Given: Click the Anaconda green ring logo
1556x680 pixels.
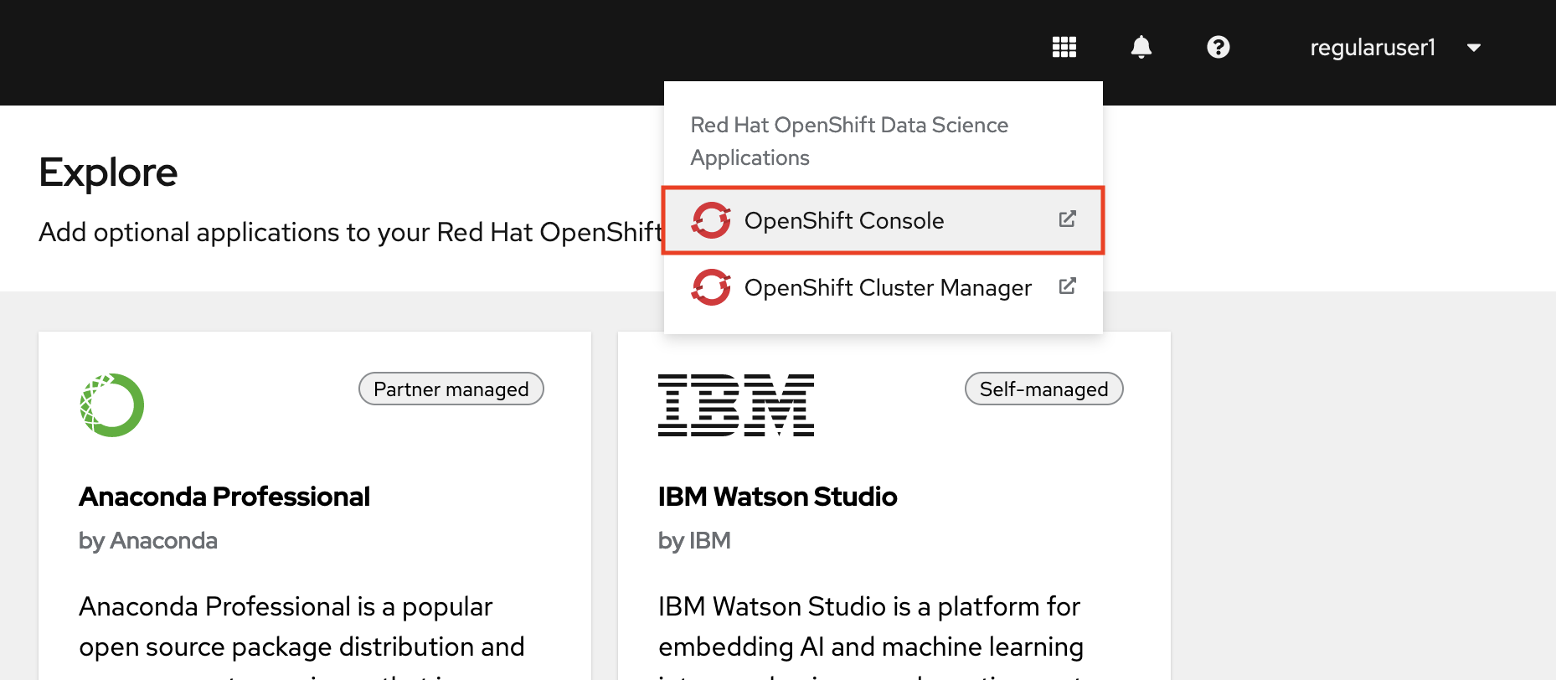Looking at the screenshot, I should 111,405.
